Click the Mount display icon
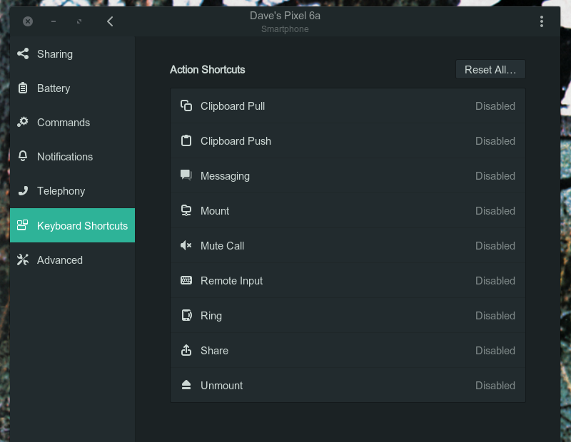Screen dimensions: 571x442 (x=186, y=210)
